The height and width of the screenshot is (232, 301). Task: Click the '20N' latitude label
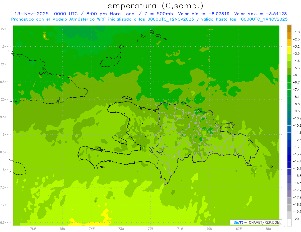(x=4, y=99)
